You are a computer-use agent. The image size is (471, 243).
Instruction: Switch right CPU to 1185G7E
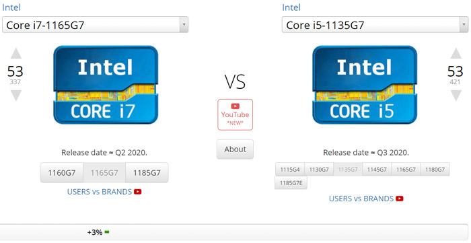click(291, 182)
